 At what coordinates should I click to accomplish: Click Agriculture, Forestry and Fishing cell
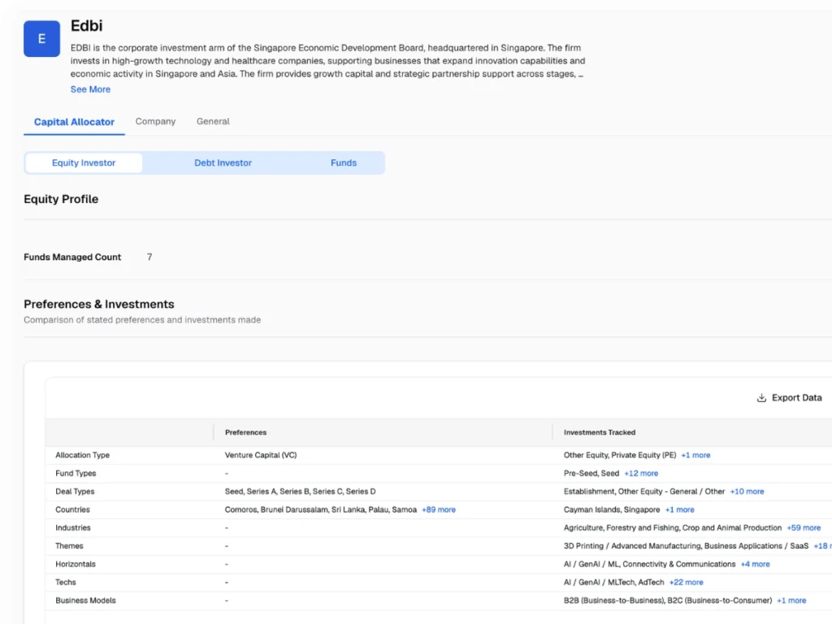[672, 527]
